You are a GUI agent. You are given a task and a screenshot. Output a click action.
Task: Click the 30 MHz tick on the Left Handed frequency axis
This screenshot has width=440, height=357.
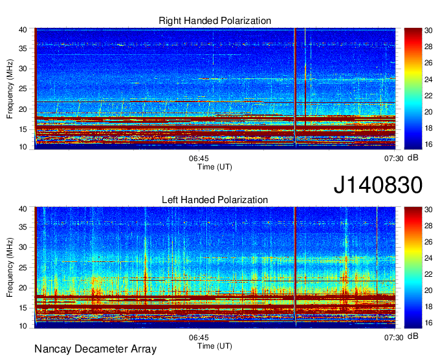[23, 247]
